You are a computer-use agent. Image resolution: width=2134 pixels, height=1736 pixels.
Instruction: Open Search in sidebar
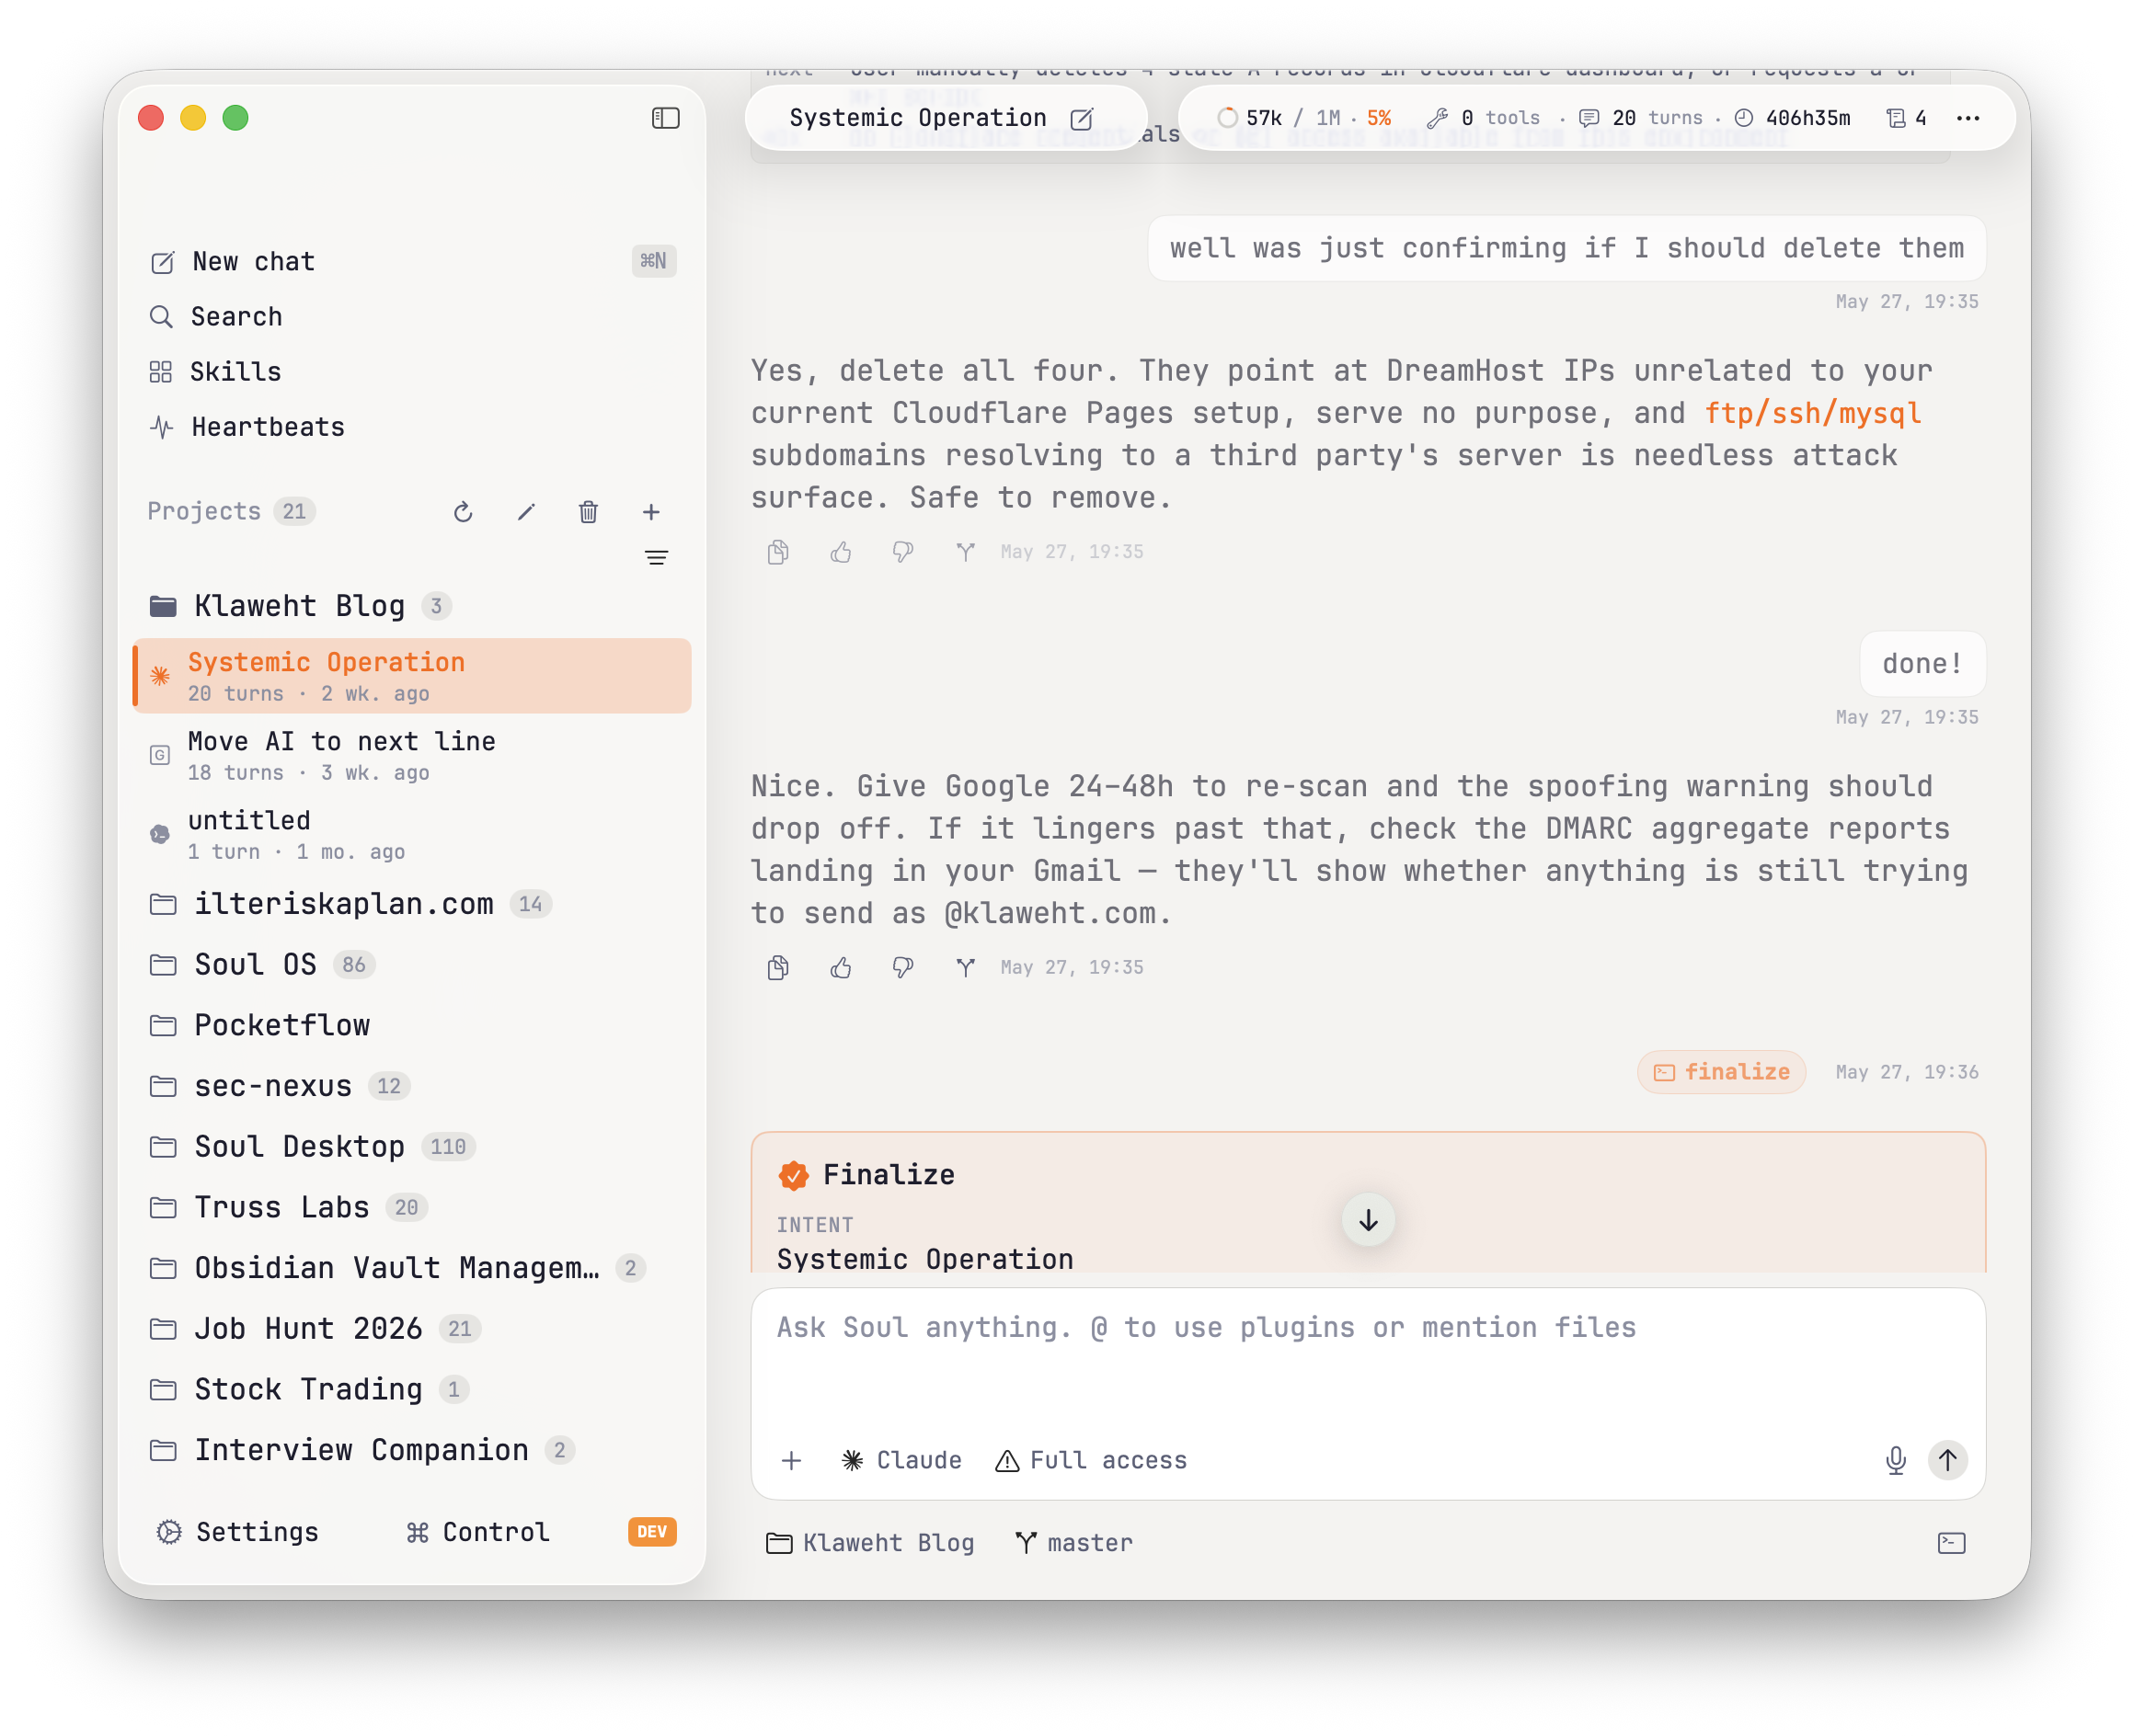(412, 317)
